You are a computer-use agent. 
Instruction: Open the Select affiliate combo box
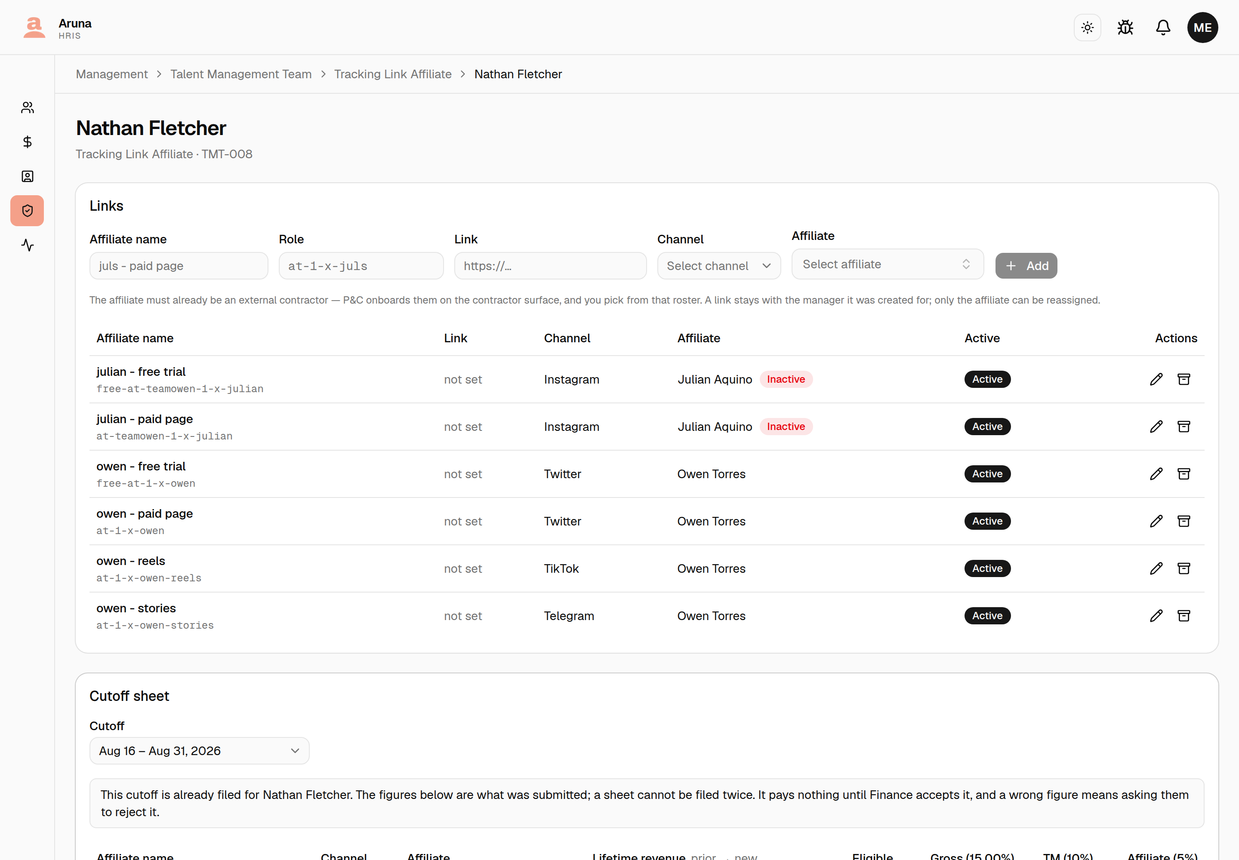887,264
